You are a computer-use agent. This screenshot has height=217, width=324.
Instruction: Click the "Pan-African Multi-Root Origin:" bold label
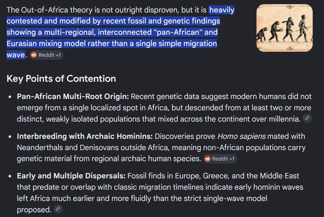coord(73,96)
